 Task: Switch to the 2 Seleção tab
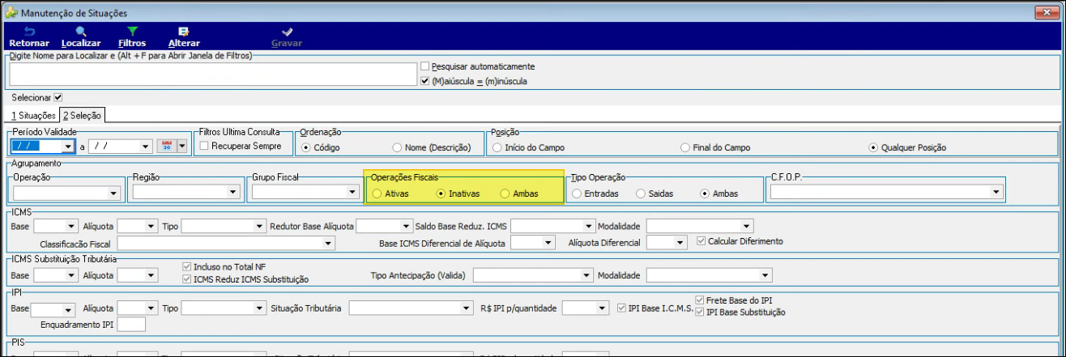[81, 116]
